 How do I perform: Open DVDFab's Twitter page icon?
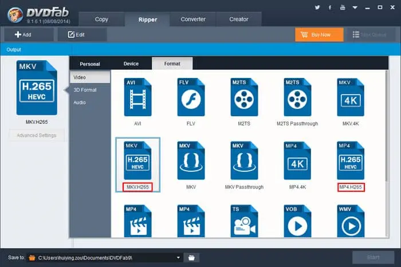coord(318,8)
